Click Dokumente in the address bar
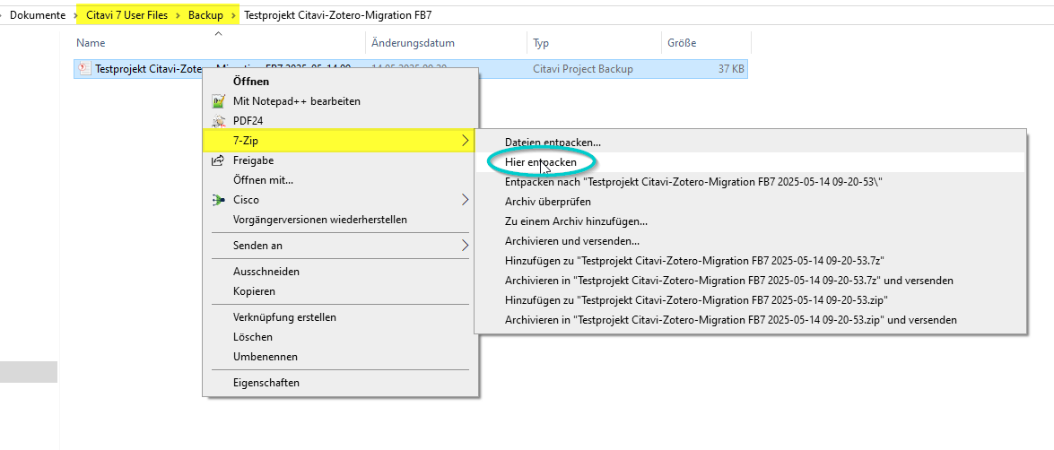The image size is (1054, 450). [x=38, y=14]
